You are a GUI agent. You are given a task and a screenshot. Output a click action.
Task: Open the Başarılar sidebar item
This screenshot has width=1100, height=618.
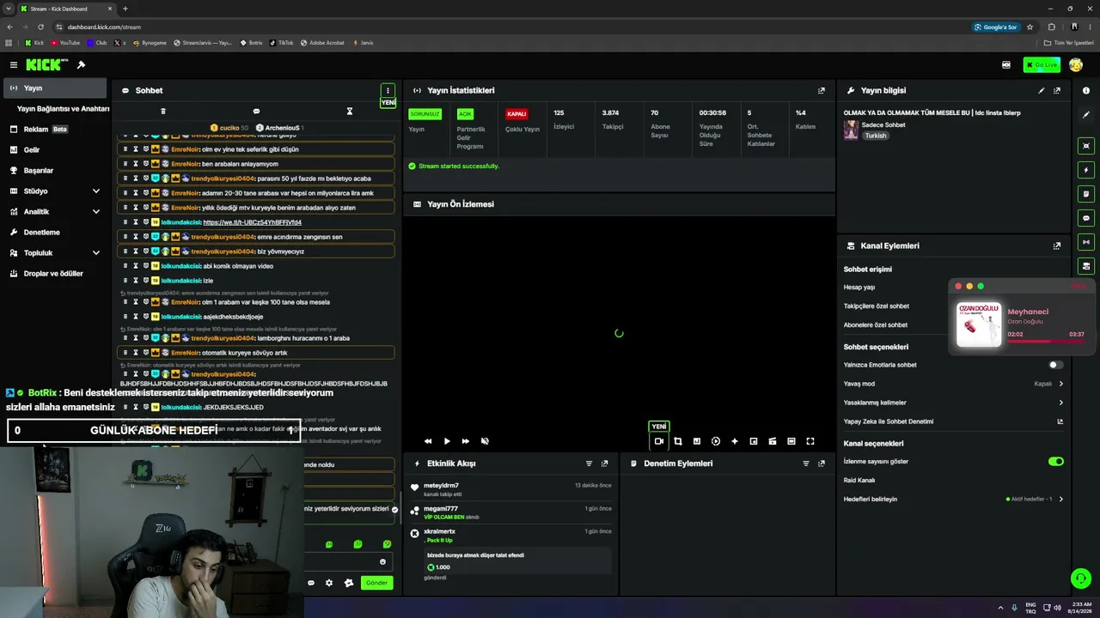(55, 171)
